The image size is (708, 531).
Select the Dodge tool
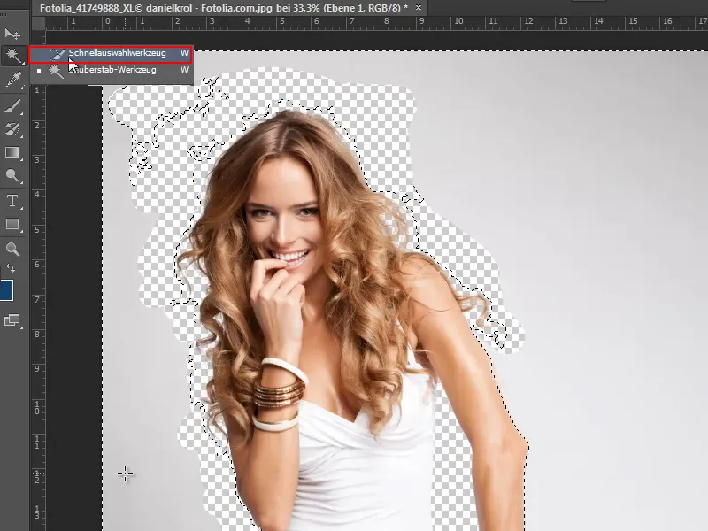pos(12,175)
